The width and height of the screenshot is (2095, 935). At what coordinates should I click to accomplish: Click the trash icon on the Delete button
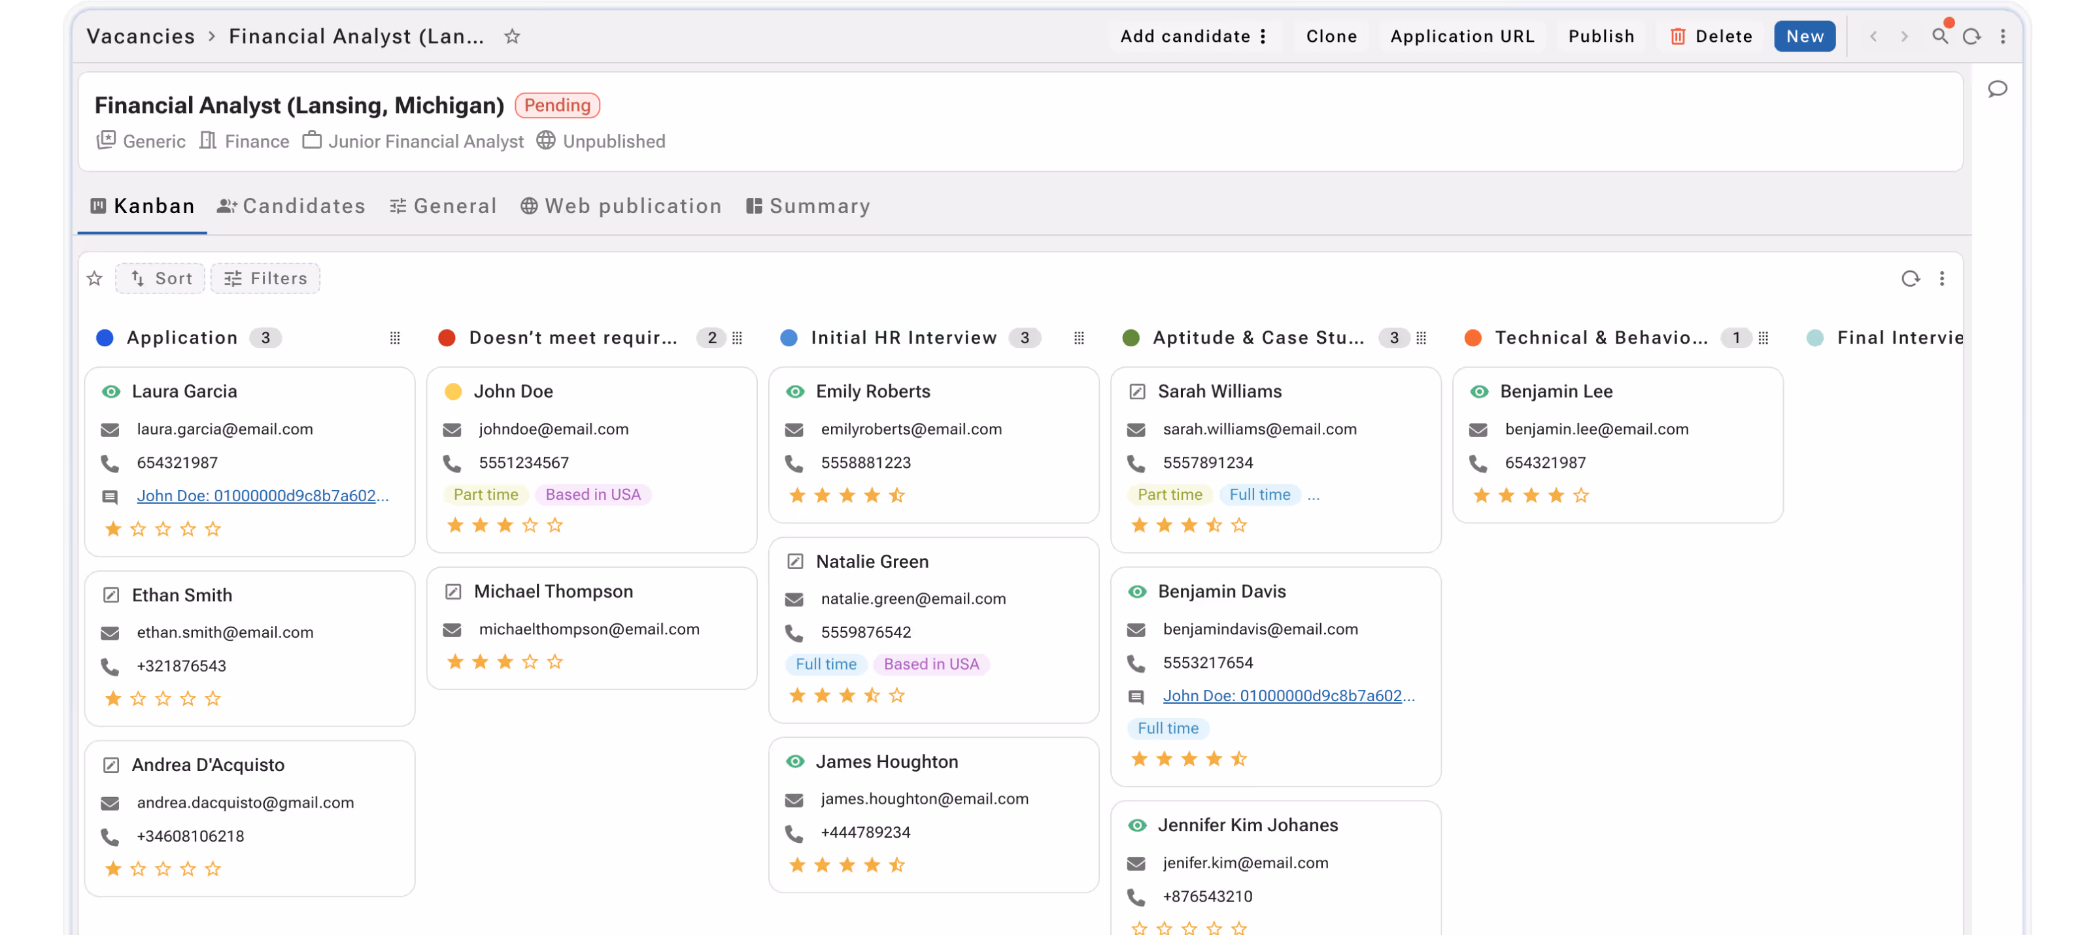[x=1677, y=36]
